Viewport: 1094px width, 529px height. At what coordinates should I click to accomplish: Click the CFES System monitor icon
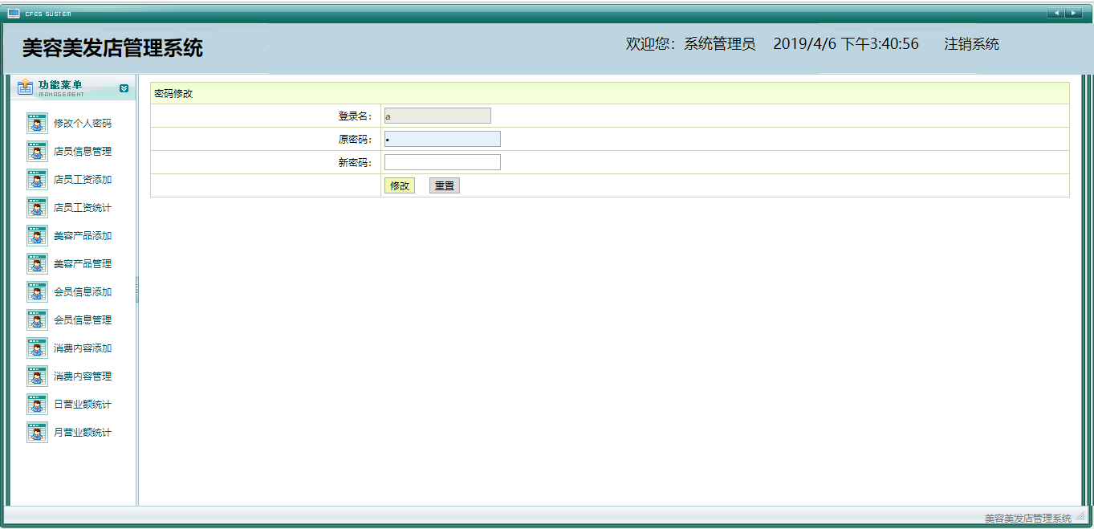coord(14,13)
